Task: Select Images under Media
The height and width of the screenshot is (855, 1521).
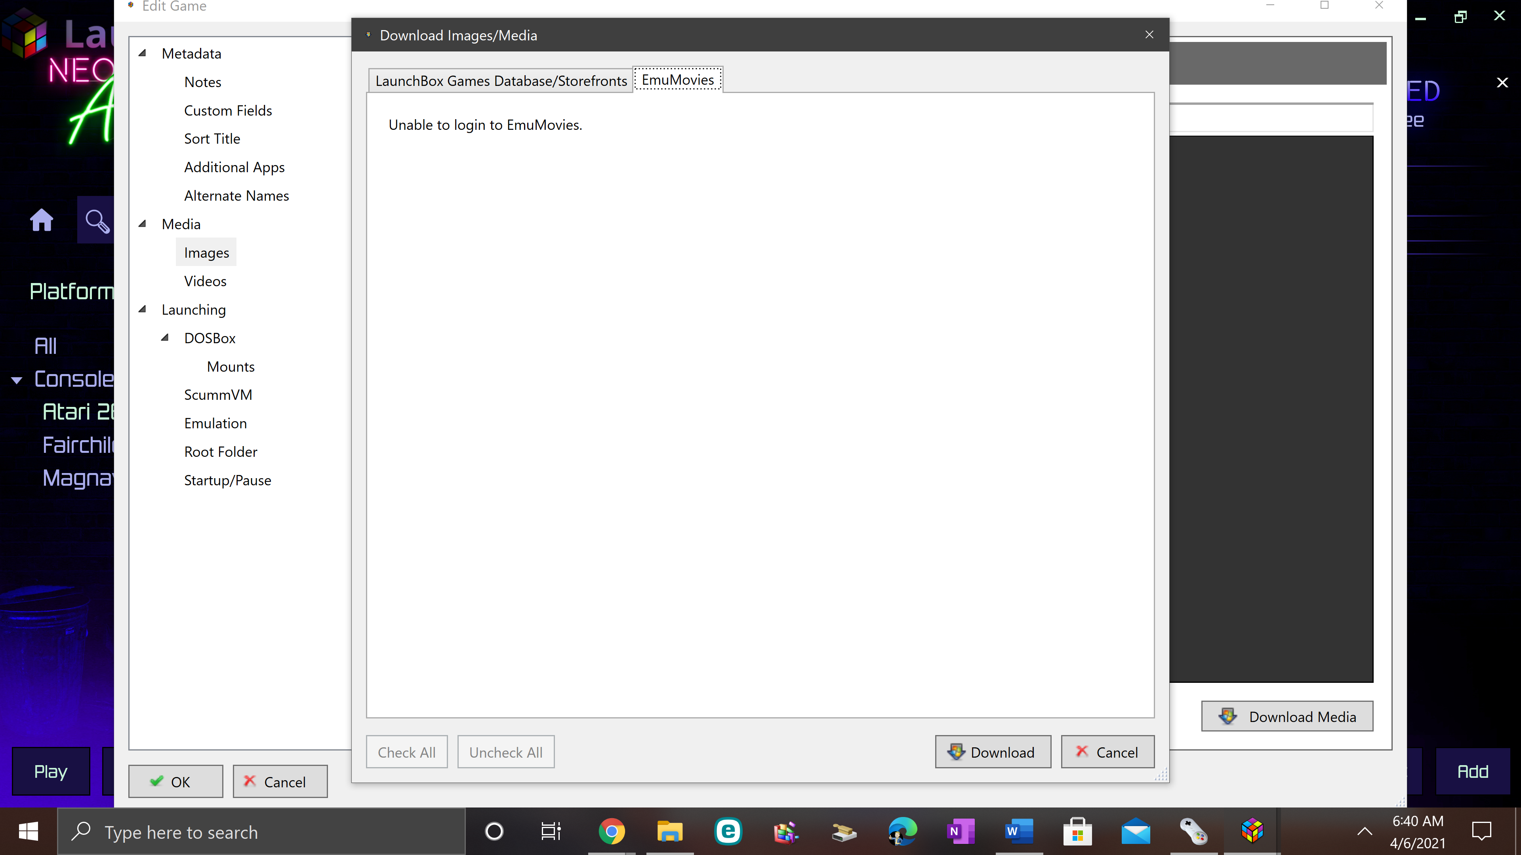Action: coord(206,253)
